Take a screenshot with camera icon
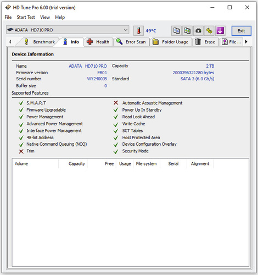 click(x=198, y=31)
